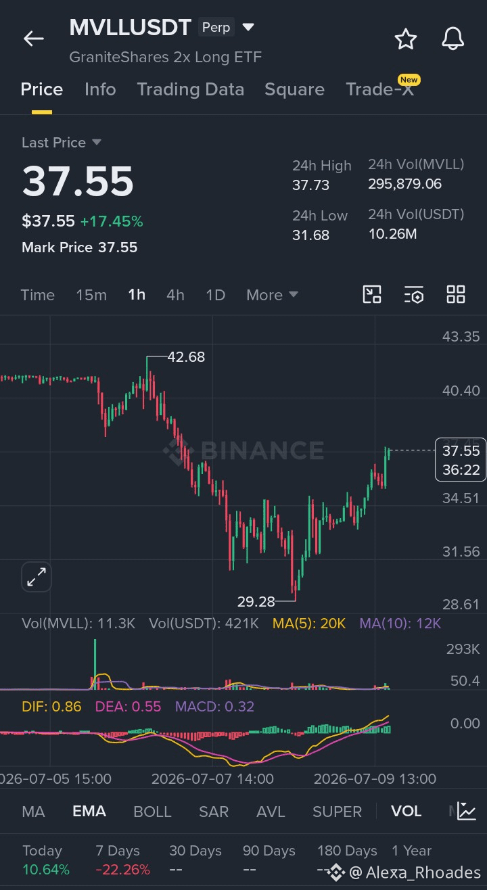Tap the 90 Days performance column
This screenshot has height=890, width=487.
click(269, 860)
